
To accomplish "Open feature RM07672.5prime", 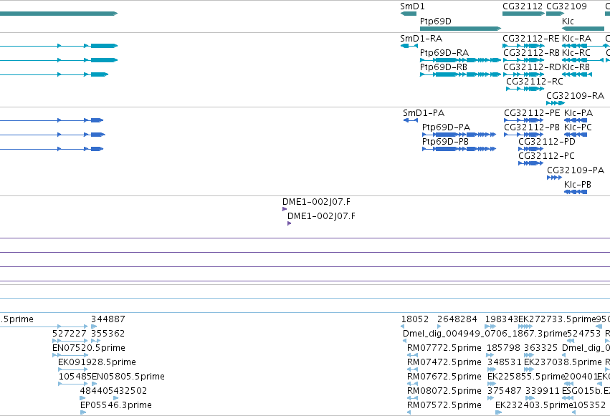I will [x=412, y=384].
